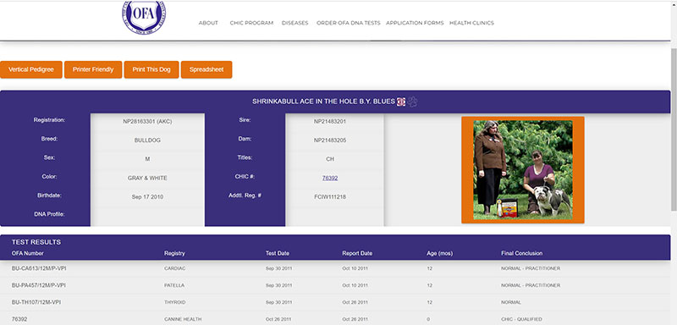
Task: Click the CARDIAC registry cell
Action: (175, 268)
